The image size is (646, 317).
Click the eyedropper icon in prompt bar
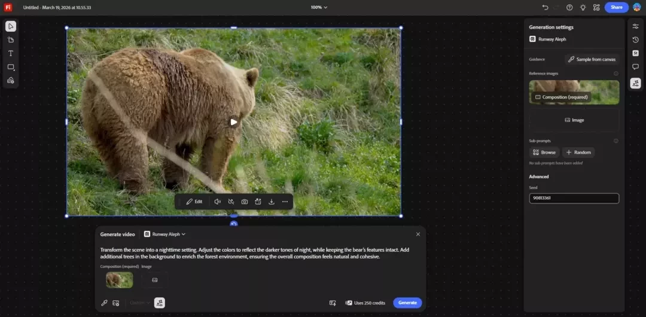(x=104, y=303)
